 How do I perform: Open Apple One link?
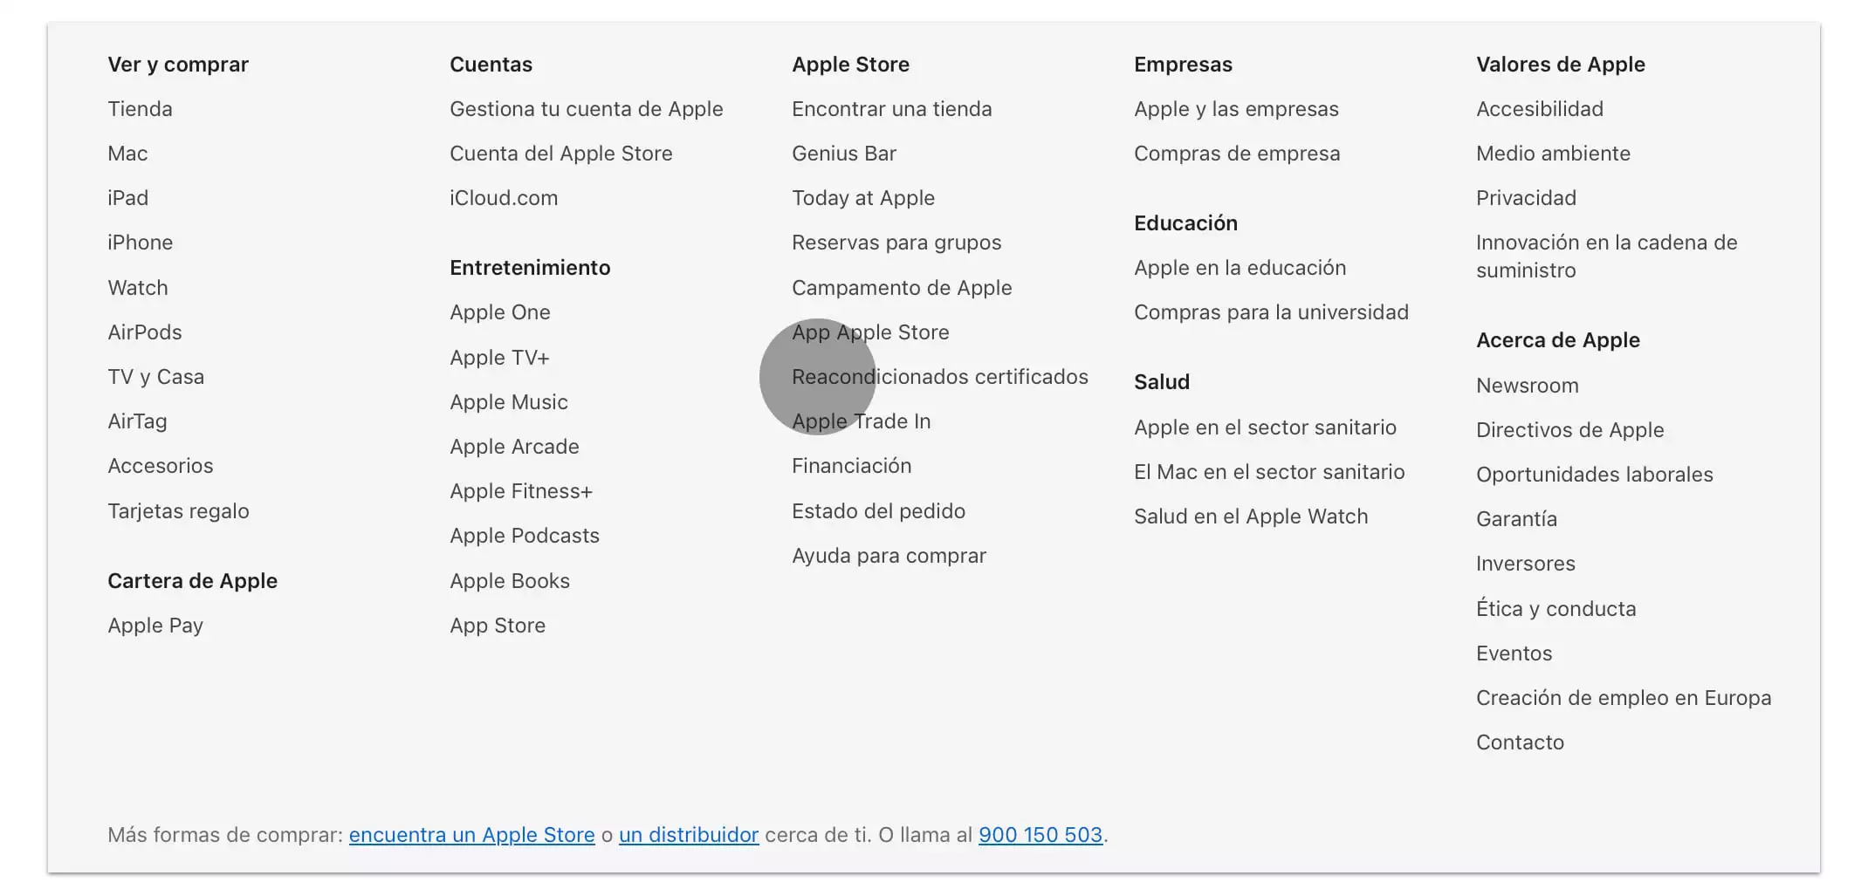(x=499, y=312)
